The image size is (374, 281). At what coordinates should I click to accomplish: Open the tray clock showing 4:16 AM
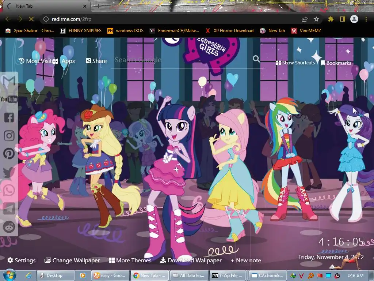point(355,276)
